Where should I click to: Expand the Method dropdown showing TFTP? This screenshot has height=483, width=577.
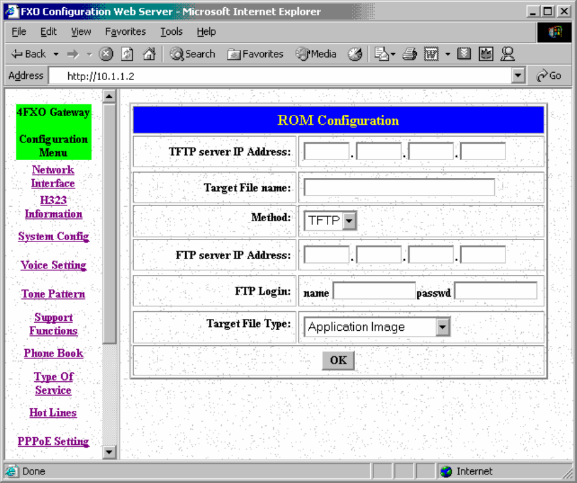pyautogui.click(x=349, y=221)
